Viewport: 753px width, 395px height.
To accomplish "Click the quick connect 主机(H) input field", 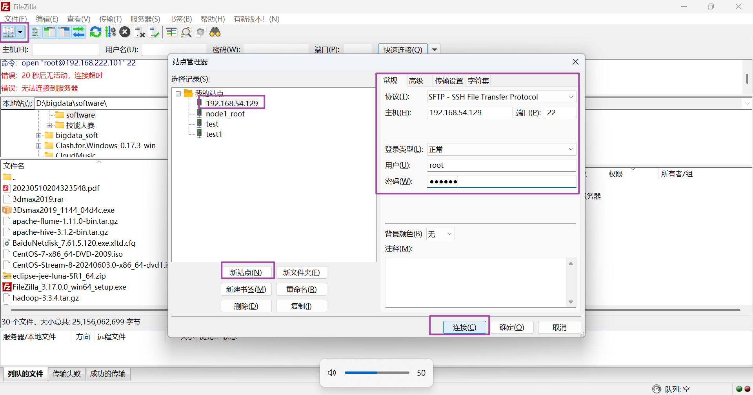I will point(66,49).
